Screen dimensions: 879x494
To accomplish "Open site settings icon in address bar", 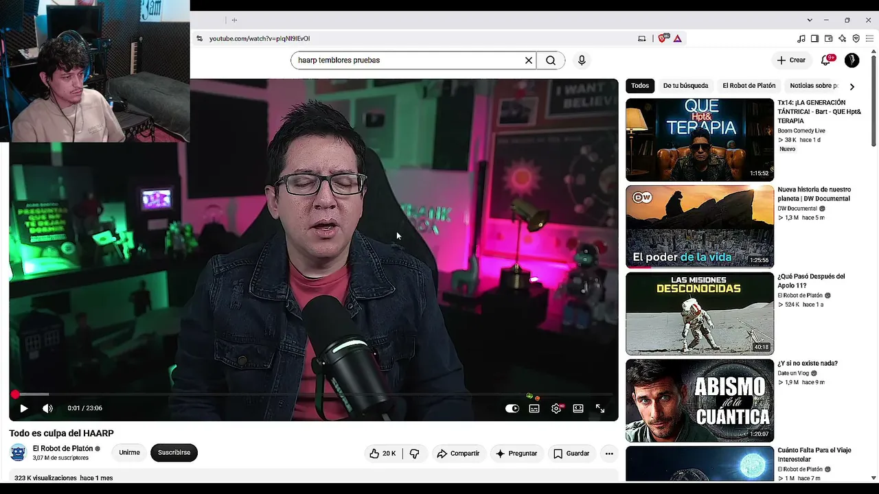I will (x=199, y=38).
